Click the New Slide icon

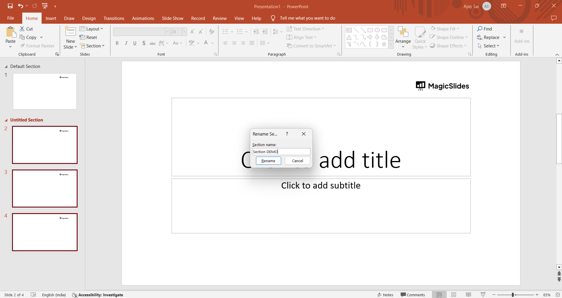coord(70,32)
